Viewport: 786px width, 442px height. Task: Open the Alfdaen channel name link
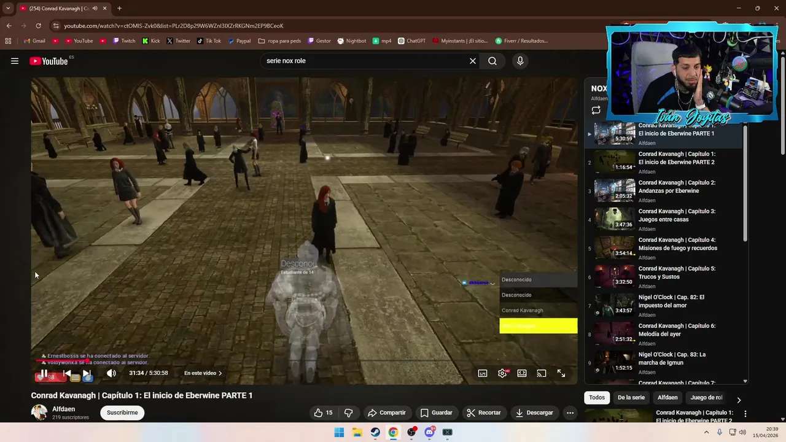(x=63, y=409)
